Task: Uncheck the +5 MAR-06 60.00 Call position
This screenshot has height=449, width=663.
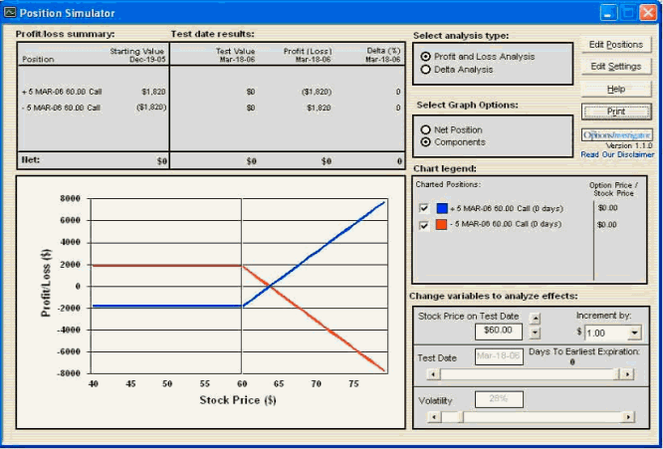Action: (x=425, y=208)
